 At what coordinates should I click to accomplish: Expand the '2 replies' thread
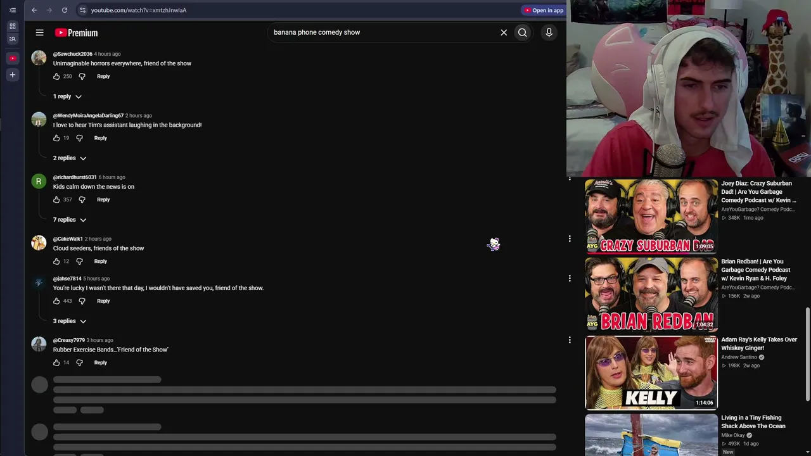pos(70,158)
